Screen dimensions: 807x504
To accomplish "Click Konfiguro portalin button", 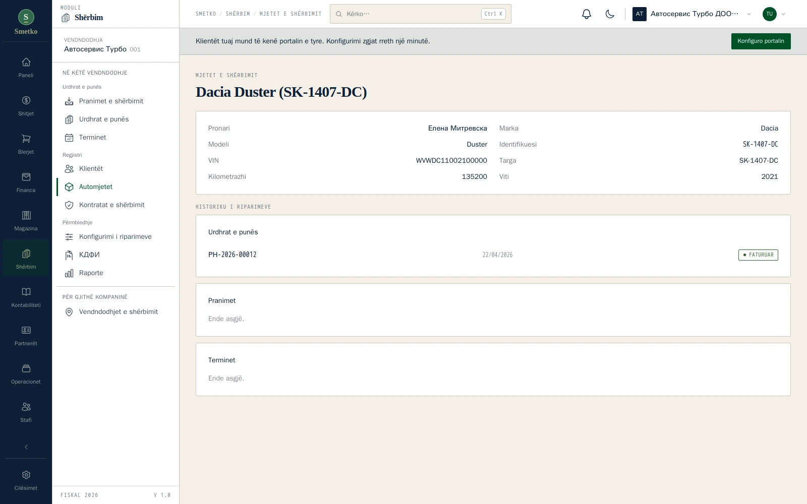I will click(761, 41).
